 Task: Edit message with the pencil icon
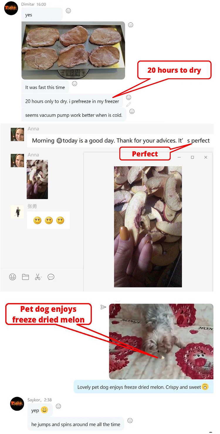128,104
